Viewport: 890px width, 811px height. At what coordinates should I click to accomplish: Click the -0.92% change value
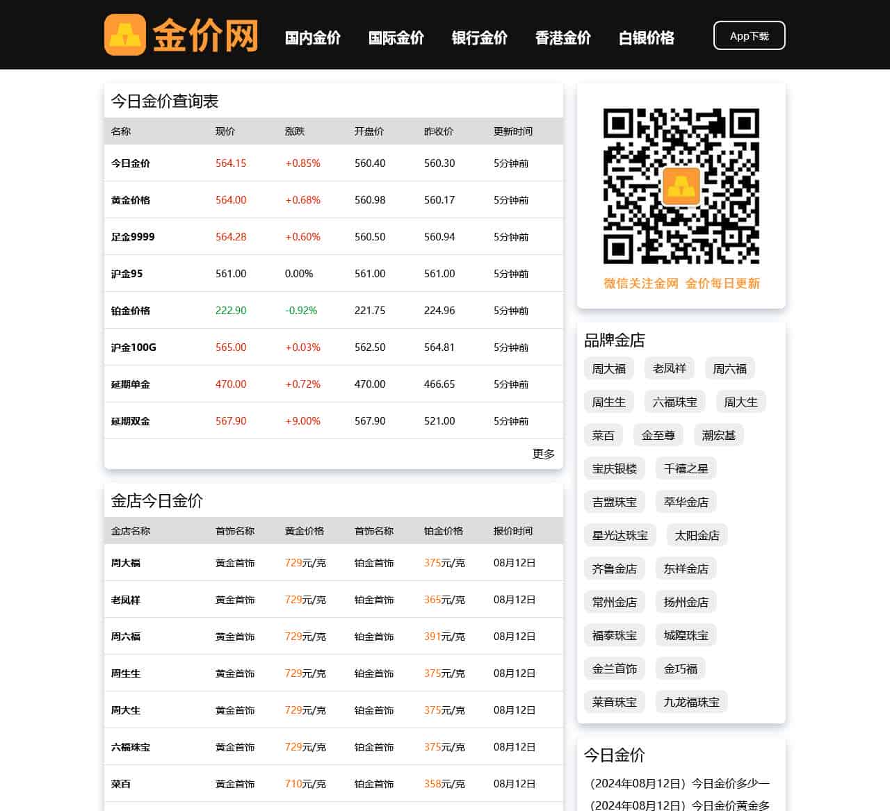(301, 311)
